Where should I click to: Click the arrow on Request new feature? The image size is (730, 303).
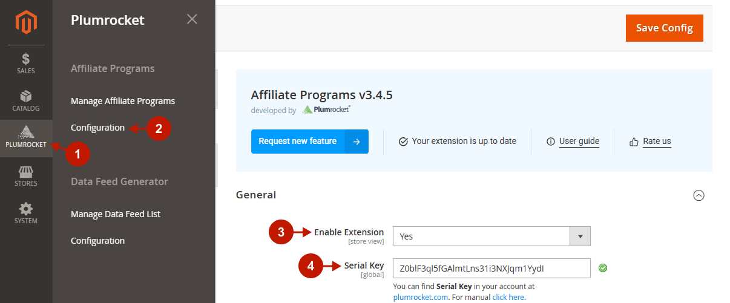pos(357,142)
